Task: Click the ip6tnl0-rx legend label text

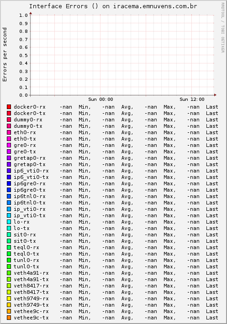Action: (x=30, y=196)
